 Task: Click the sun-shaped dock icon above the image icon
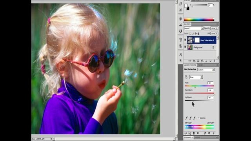click(180, 19)
